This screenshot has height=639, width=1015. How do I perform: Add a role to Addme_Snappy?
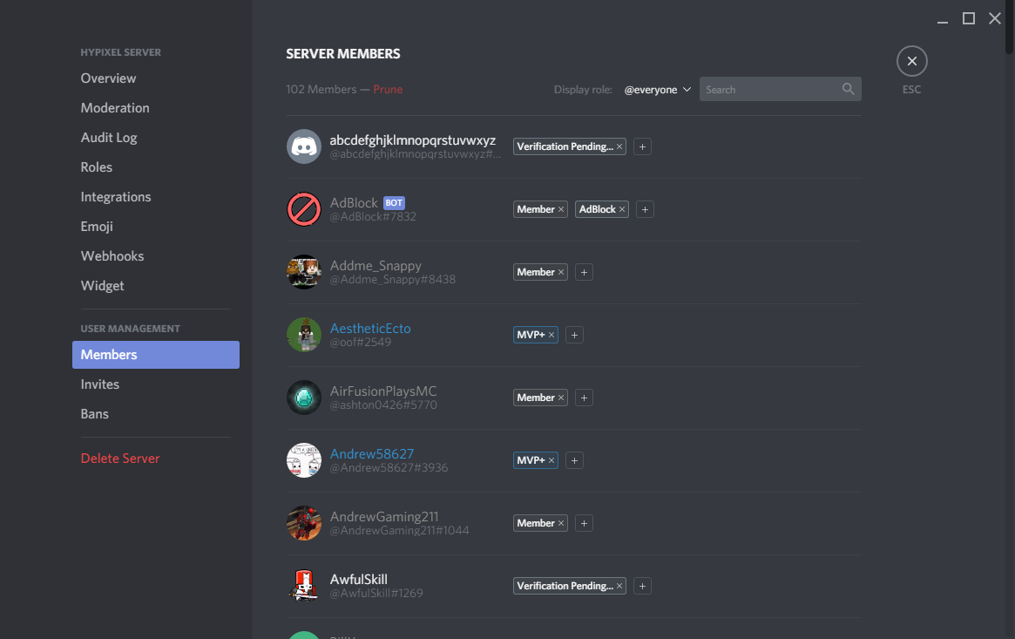point(584,272)
